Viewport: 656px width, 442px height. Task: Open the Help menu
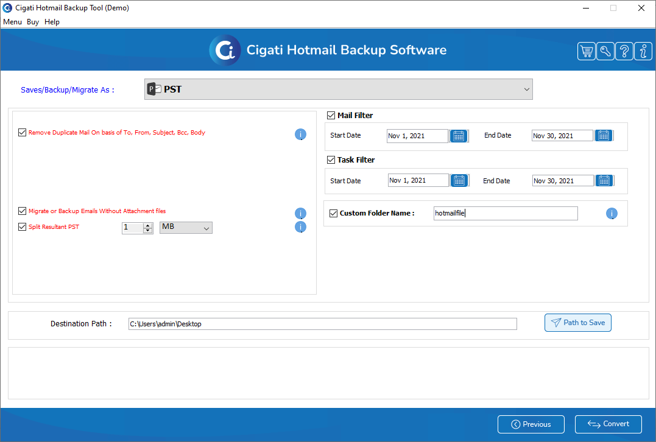pos(52,22)
